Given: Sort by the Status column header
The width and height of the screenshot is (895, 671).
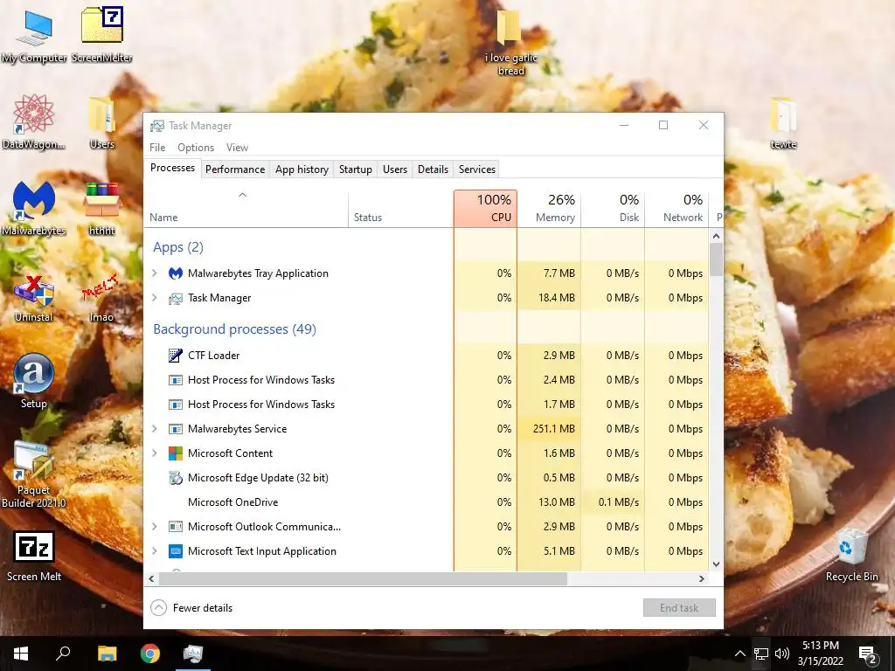Looking at the screenshot, I should 400,209.
